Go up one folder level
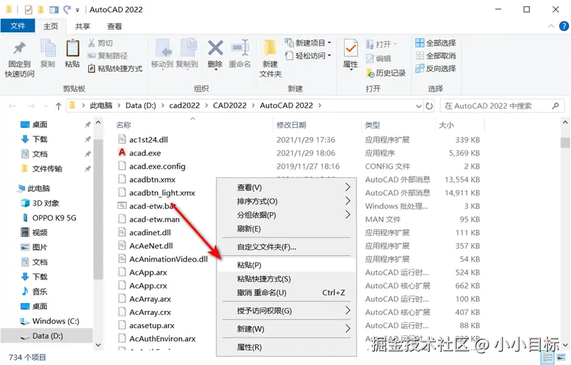Image resolution: width=571 pixels, height=365 pixels. tap(58, 106)
